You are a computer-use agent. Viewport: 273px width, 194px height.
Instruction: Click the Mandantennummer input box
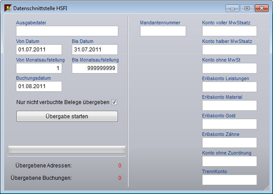point(163,31)
